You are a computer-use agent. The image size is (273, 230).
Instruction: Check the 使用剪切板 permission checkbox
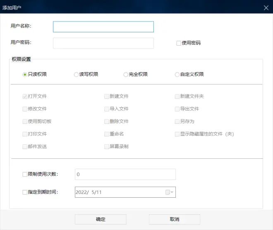[25, 121]
